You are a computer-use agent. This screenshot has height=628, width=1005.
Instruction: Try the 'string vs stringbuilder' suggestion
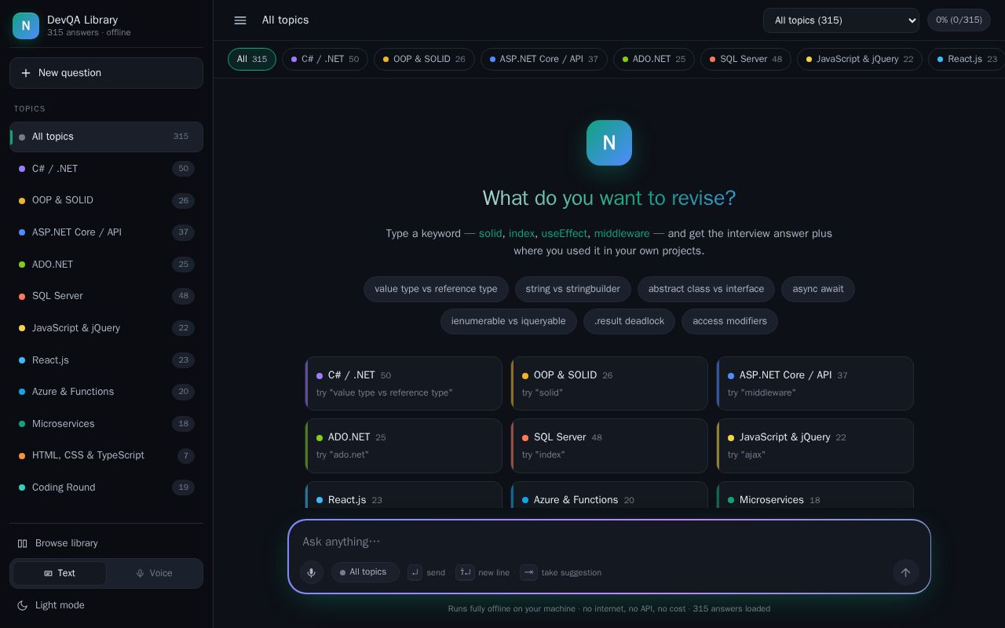tap(573, 289)
